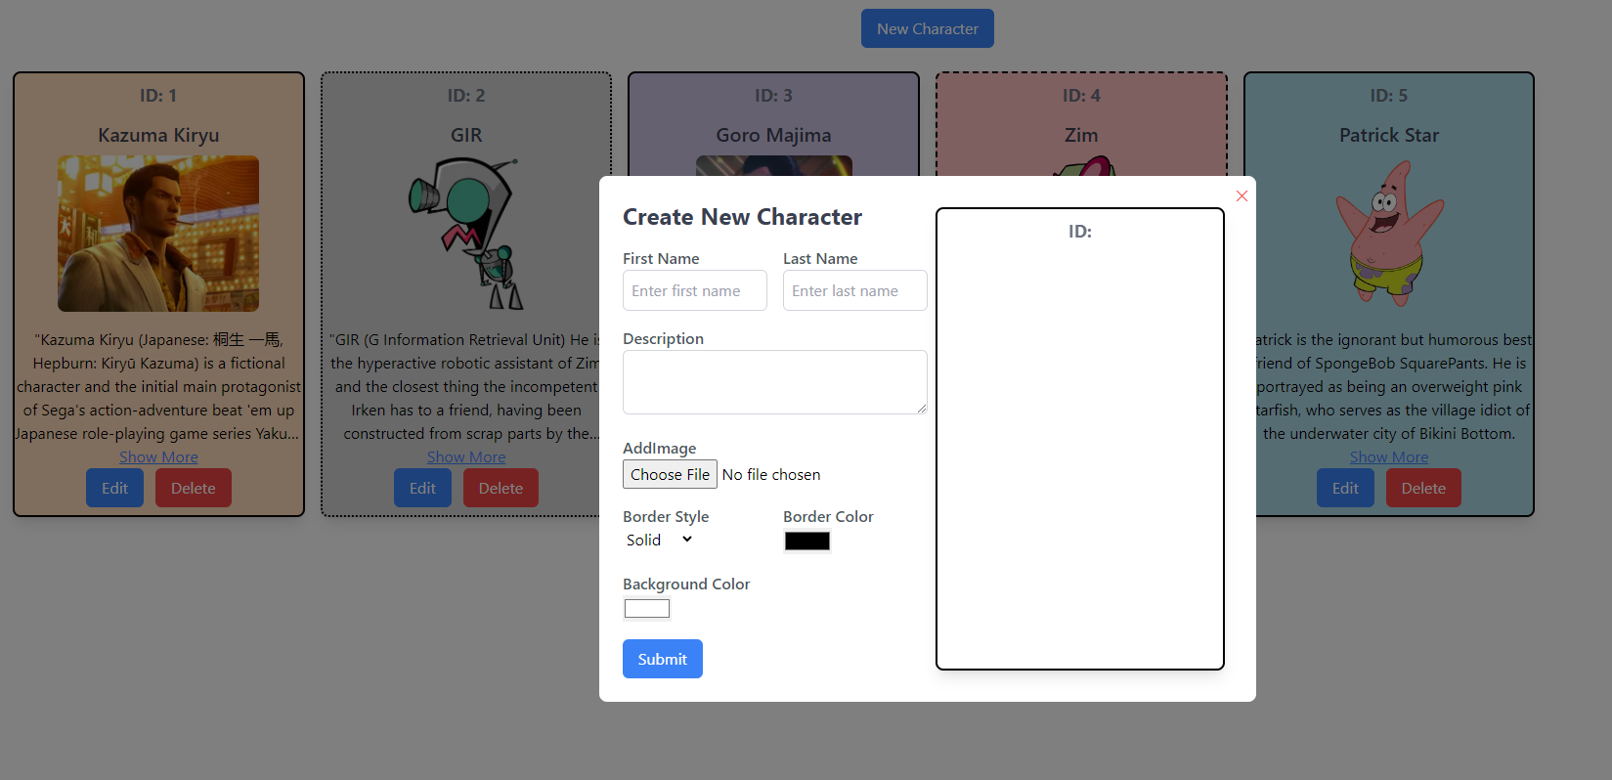The width and height of the screenshot is (1612, 780).
Task: Submit the new character form
Action: [x=662, y=659]
